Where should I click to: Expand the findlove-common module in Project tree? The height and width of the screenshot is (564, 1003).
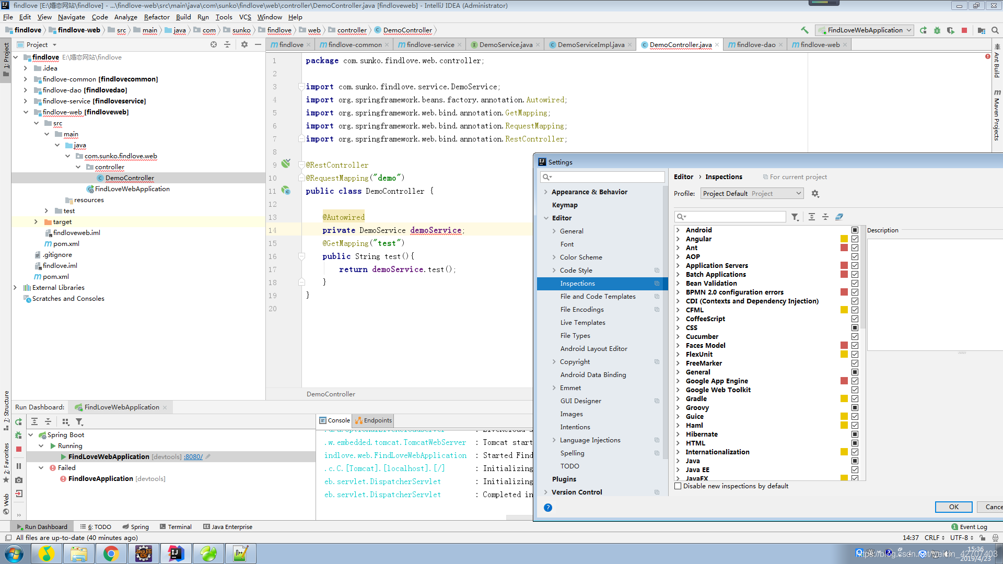[x=26, y=79]
